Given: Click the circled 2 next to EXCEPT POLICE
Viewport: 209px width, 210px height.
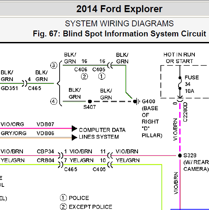Looking at the screenshot, I should (63, 207).
